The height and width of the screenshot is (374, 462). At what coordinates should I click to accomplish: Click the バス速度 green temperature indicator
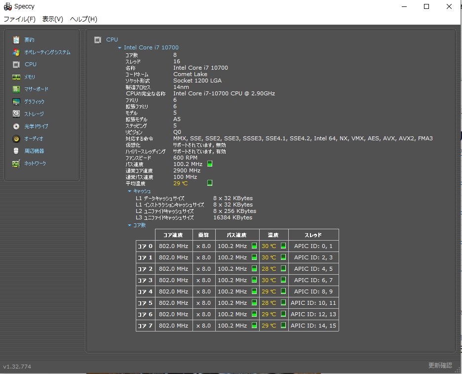coord(209,164)
